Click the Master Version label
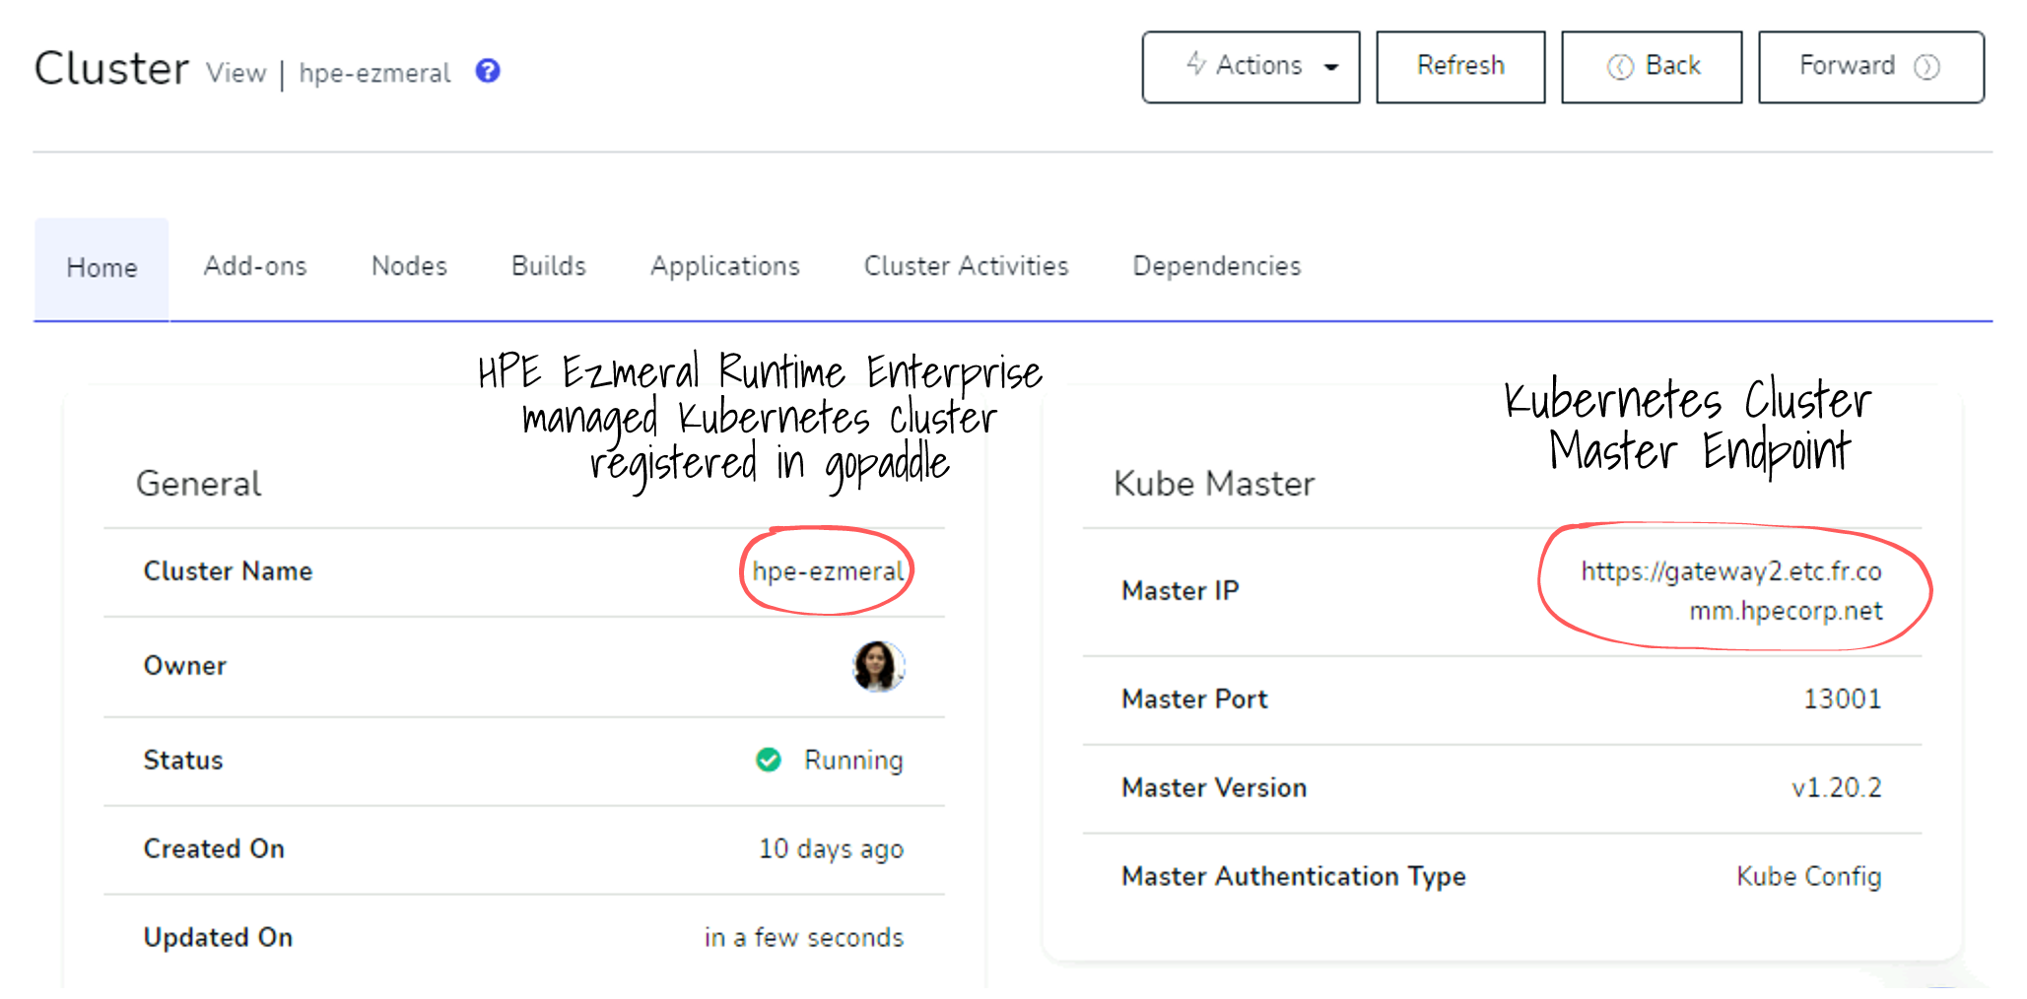2027x999 pixels. [x=1214, y=788]
